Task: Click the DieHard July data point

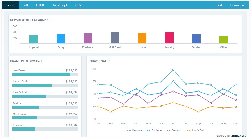Action: tap(173, 91)
